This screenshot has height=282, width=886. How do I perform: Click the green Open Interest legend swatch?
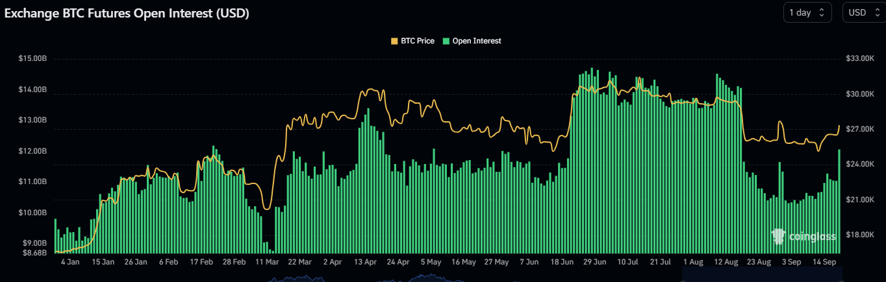click(446, 41)
